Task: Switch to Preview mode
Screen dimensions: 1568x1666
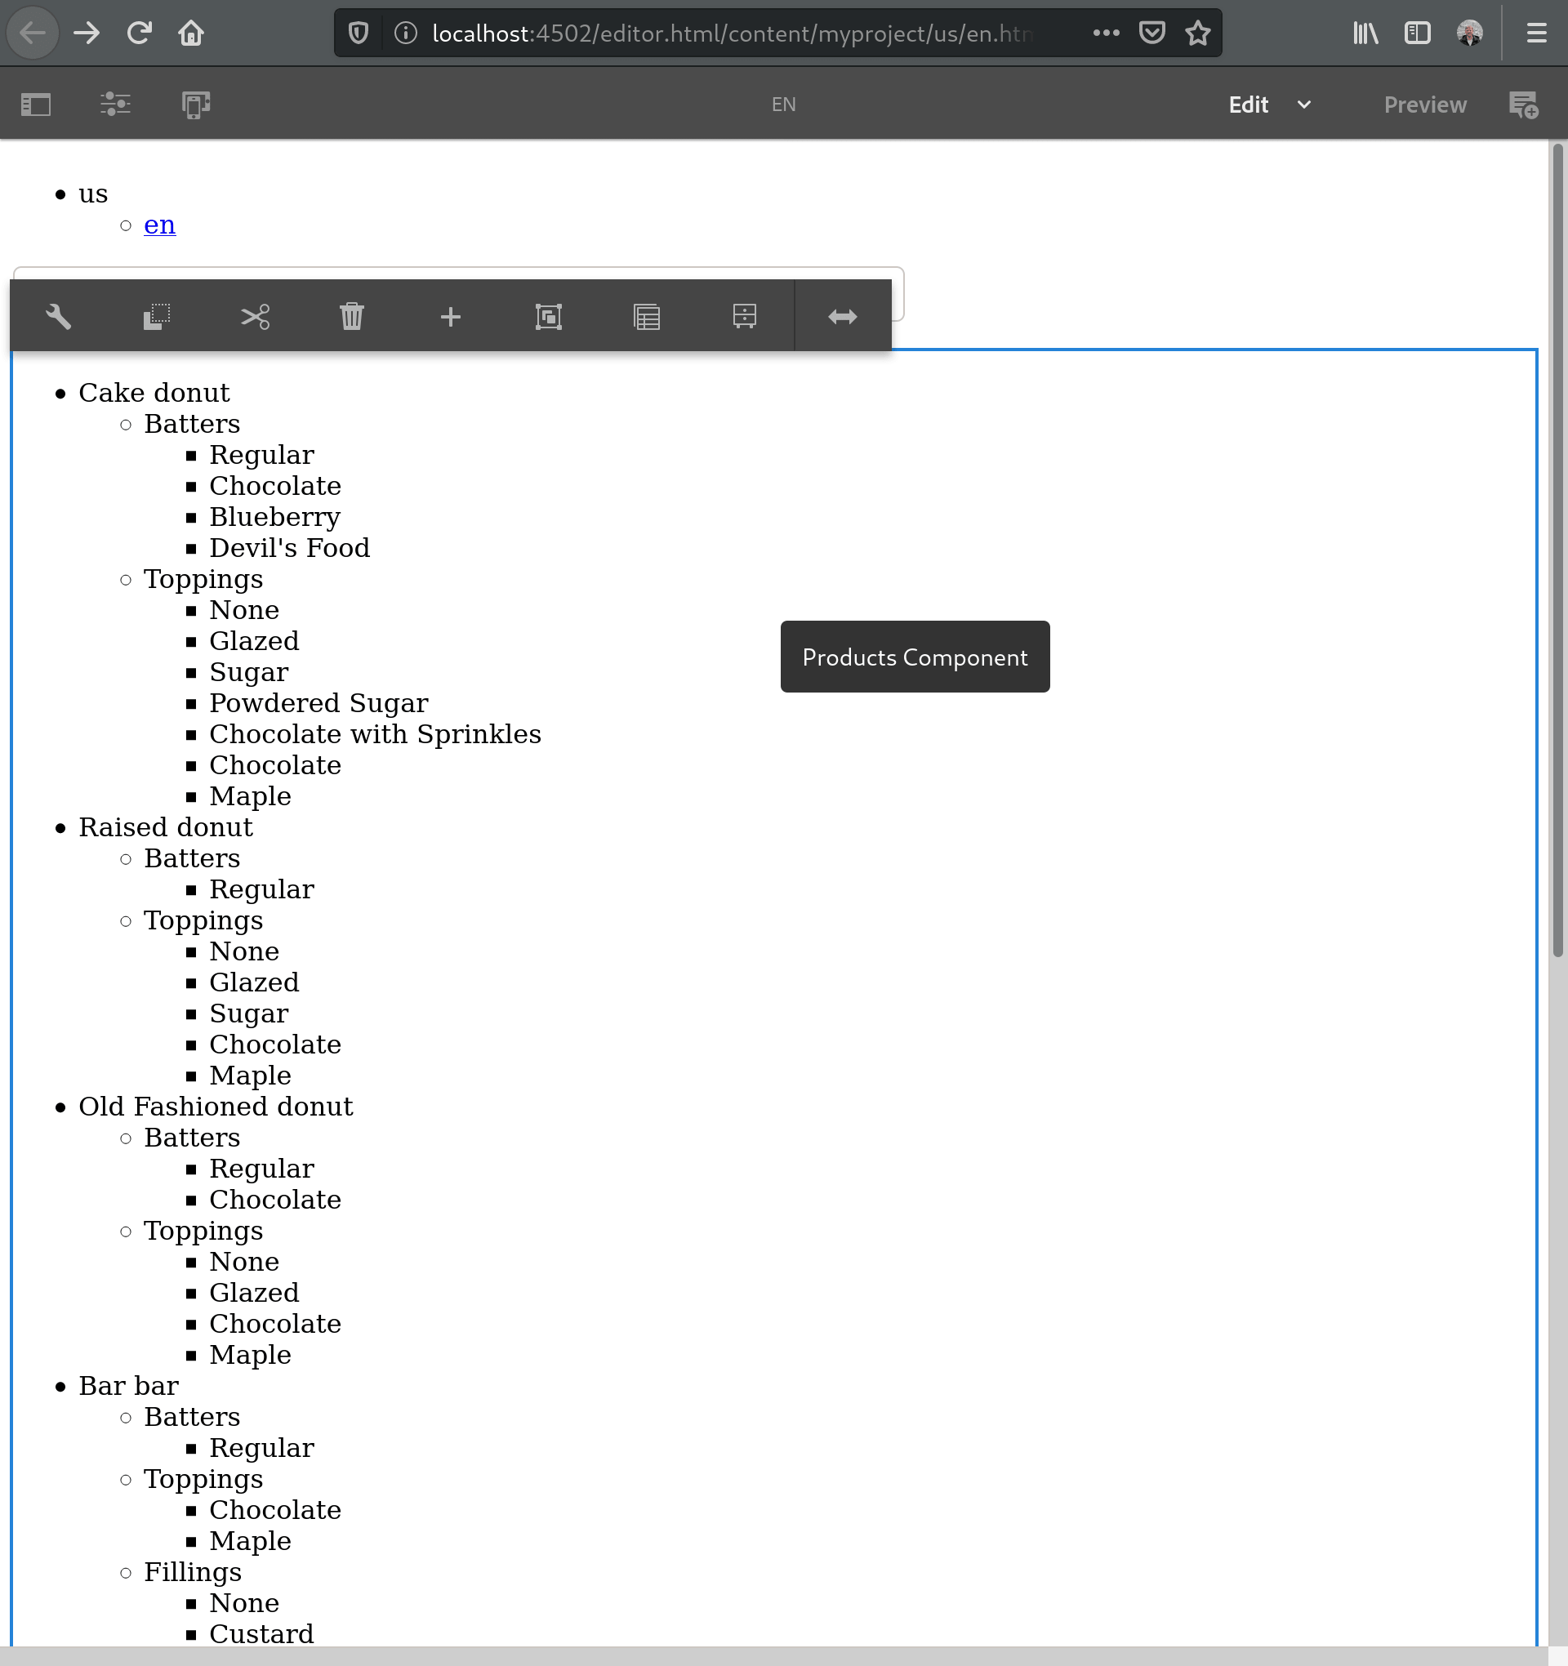Action: (1425, 105)
